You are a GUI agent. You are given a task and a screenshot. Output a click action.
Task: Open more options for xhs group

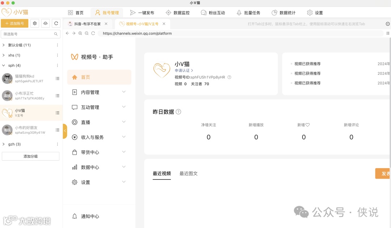[x=57, y=55]
